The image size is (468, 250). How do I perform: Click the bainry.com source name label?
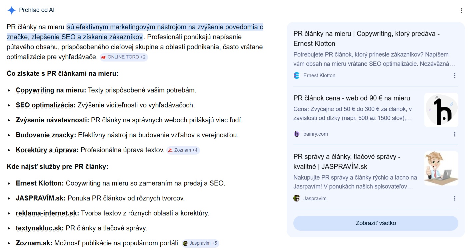pyautogui.click(x=316, y=134)
